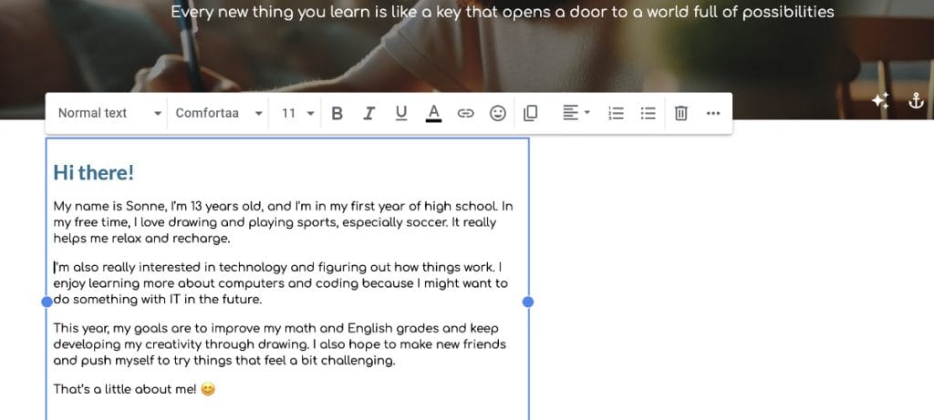Open the more options menu (three dots)
This screenshot has width=934, height=420.
713,113
